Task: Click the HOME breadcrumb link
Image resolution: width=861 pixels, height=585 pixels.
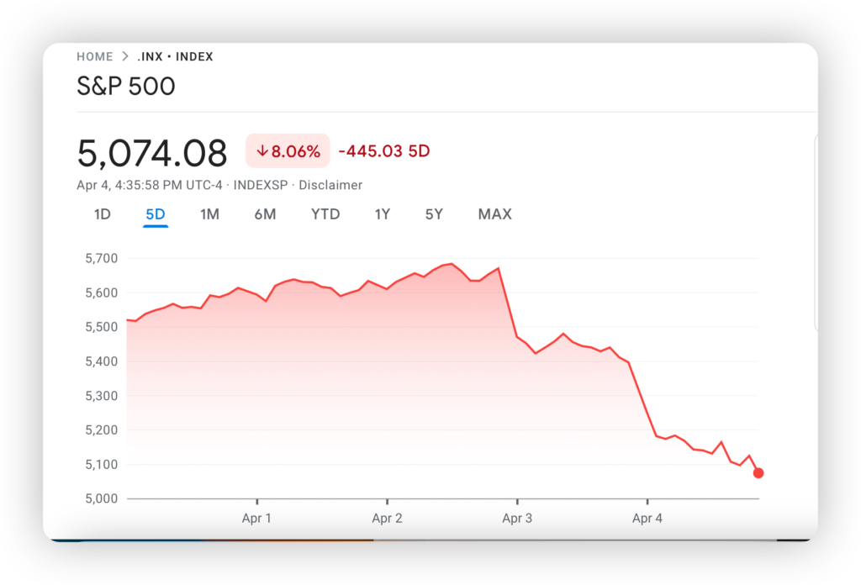Action: coord(94,57)
